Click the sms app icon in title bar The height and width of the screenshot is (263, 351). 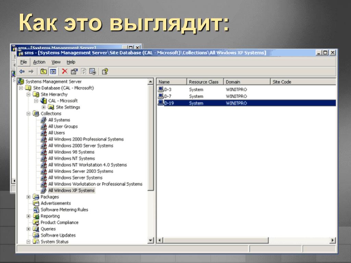pos(20,53)
